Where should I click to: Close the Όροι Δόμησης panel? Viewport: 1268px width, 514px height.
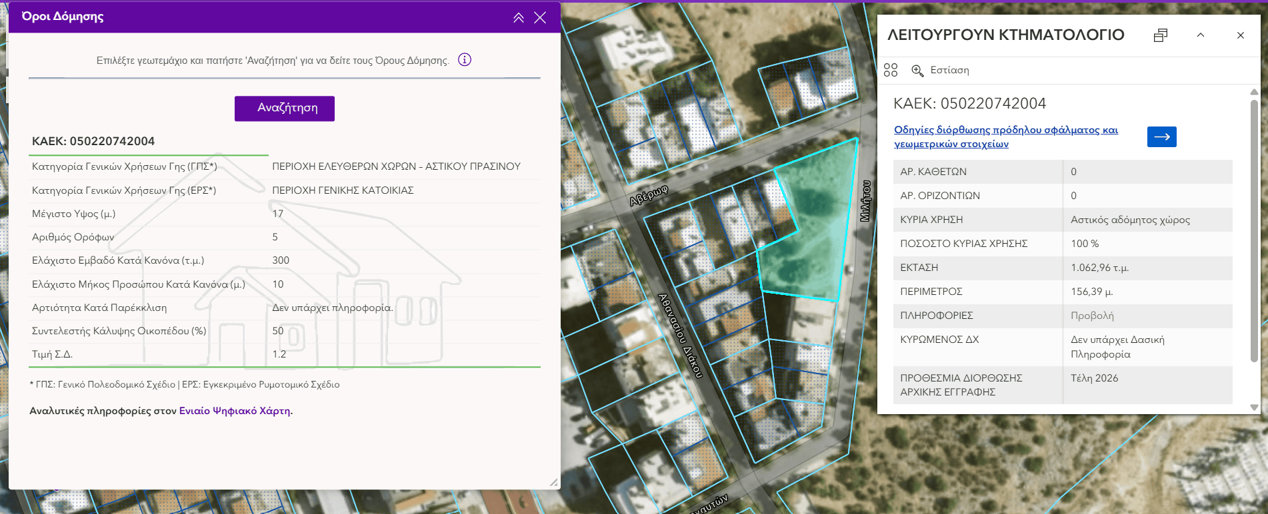(540, 18)
